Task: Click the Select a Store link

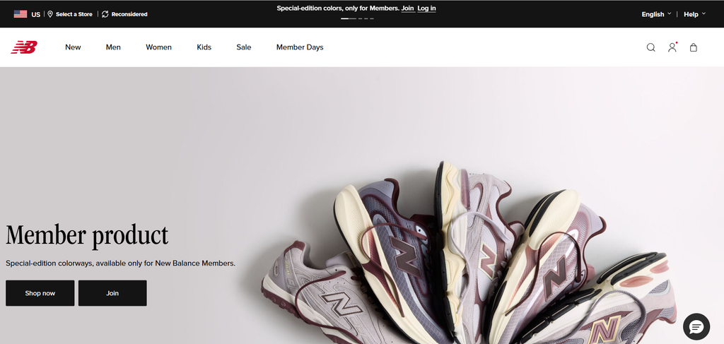Action: 74,14
